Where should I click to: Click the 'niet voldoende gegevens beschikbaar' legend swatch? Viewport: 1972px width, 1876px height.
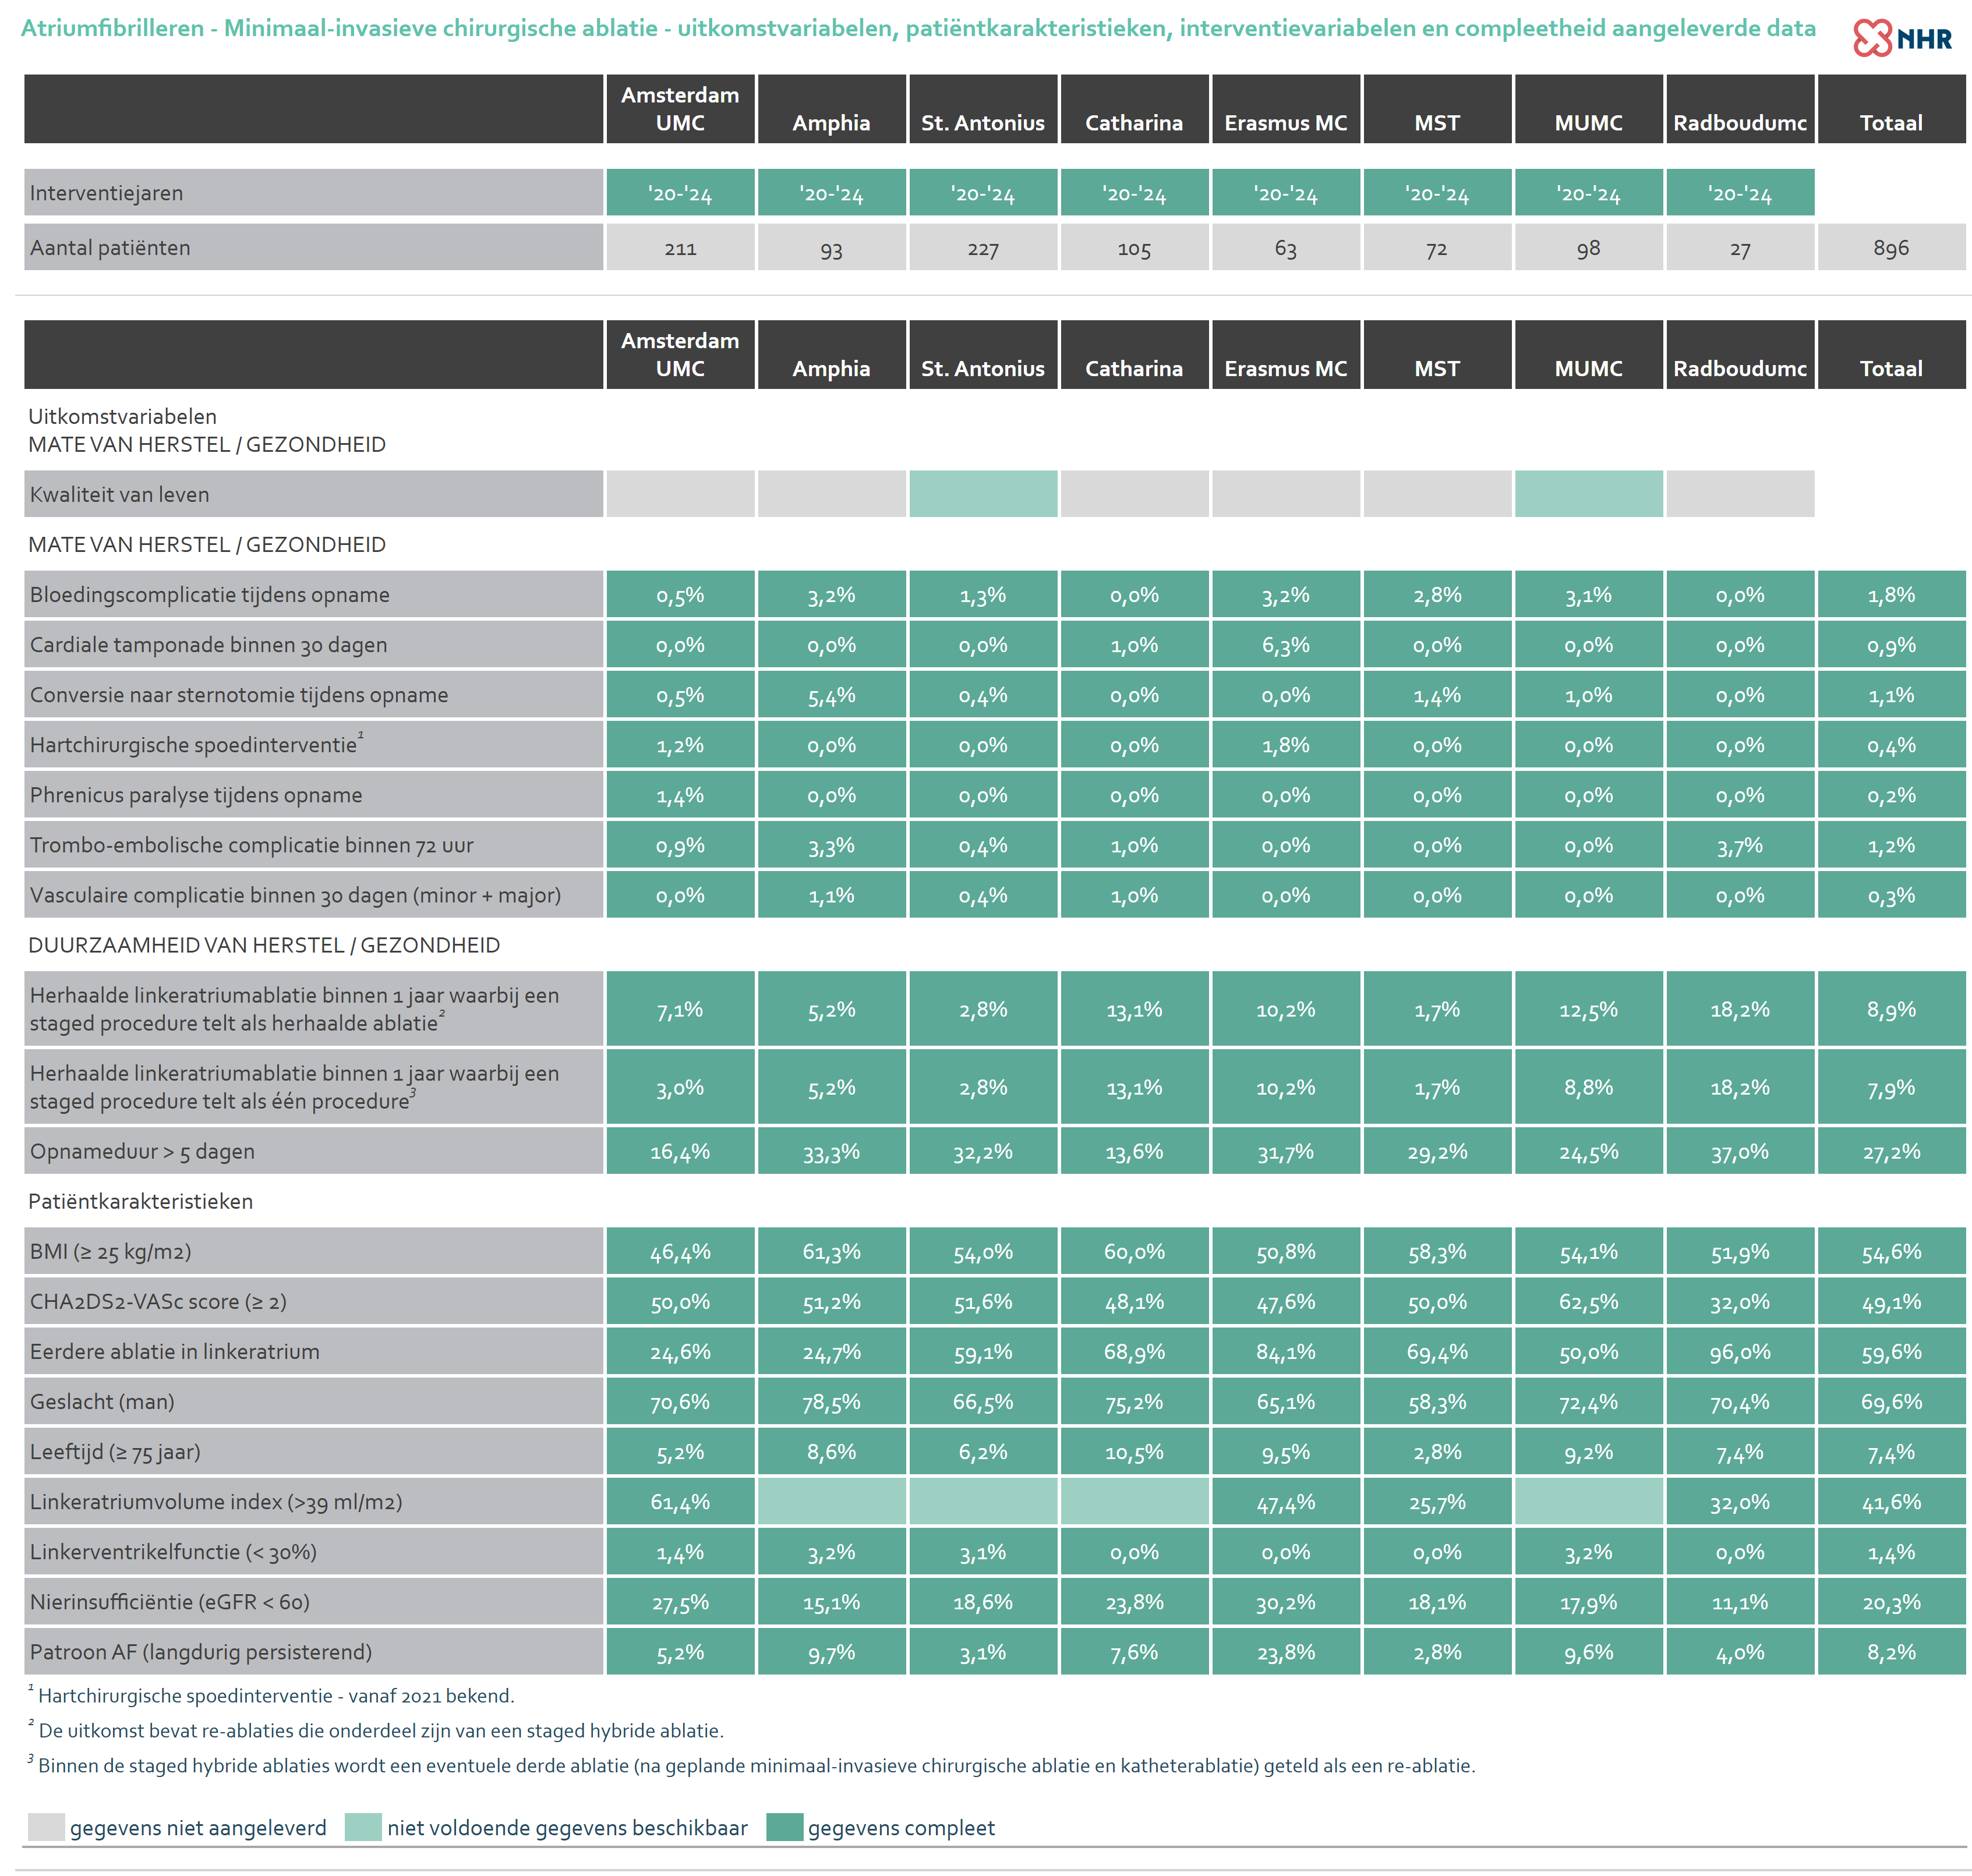[363, 1827]
